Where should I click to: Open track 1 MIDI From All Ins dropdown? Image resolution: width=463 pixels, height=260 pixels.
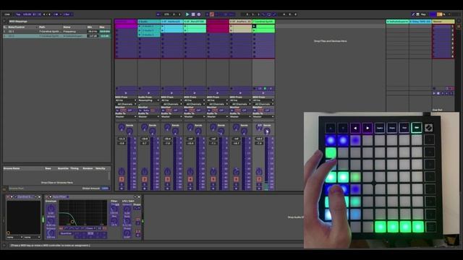126,100
